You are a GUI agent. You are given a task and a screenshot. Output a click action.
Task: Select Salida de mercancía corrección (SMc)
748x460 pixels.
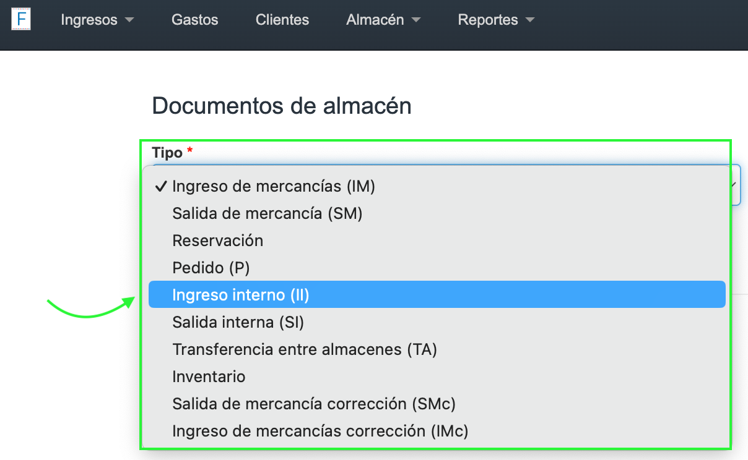pyautogui.click(x=314, y=404)
